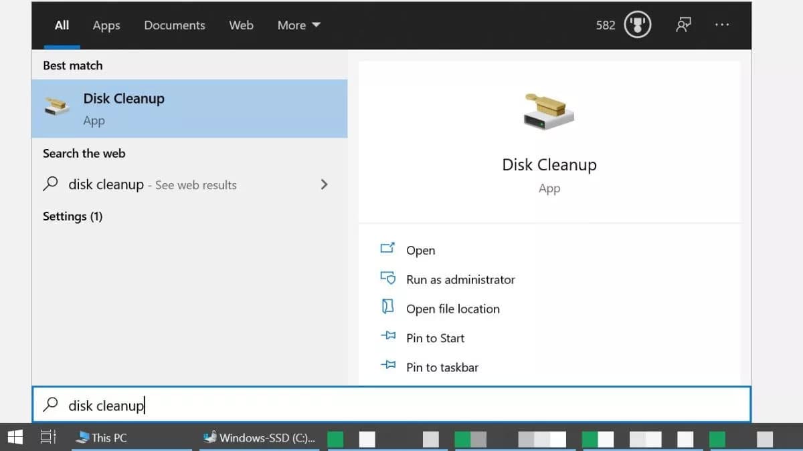Expand See web results with the chevron
The height and width of the screenshot is (451, 803).
pos(324,184)
